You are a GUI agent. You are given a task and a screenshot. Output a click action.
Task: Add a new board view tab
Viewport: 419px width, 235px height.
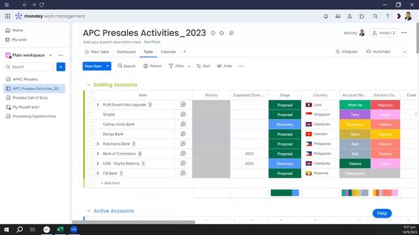tap(185, 52)
